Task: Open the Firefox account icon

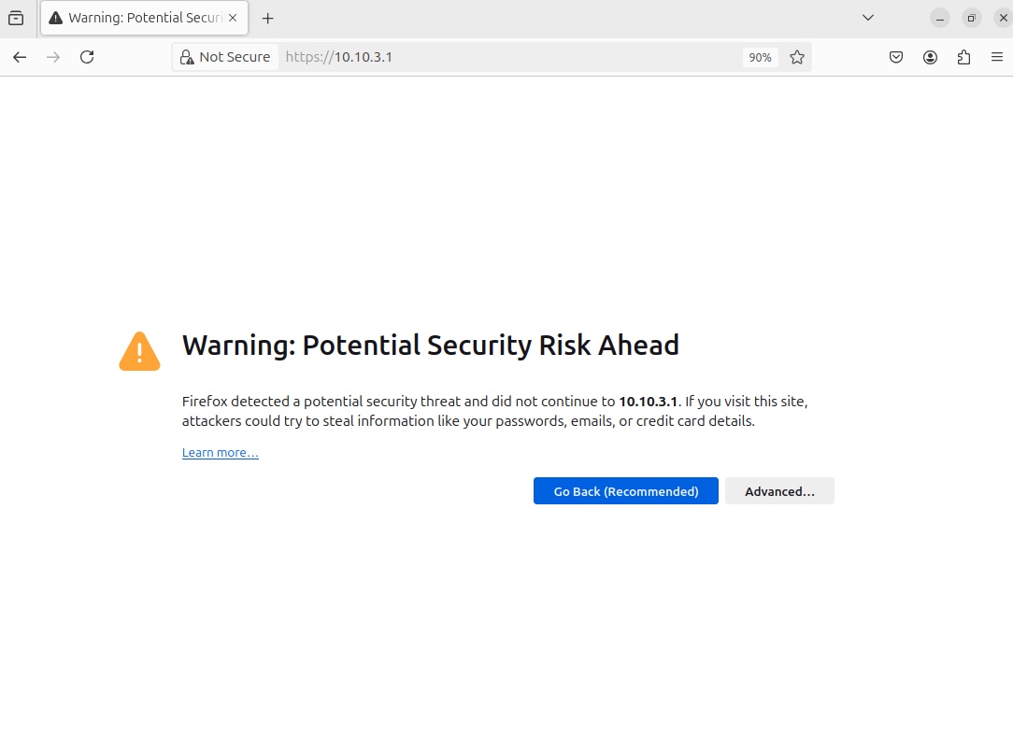Action: coord(930,57)
